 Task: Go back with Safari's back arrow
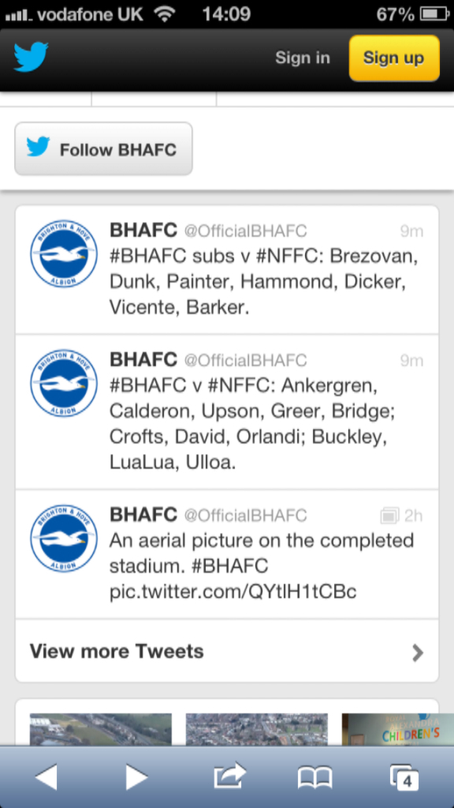point(46,776)
